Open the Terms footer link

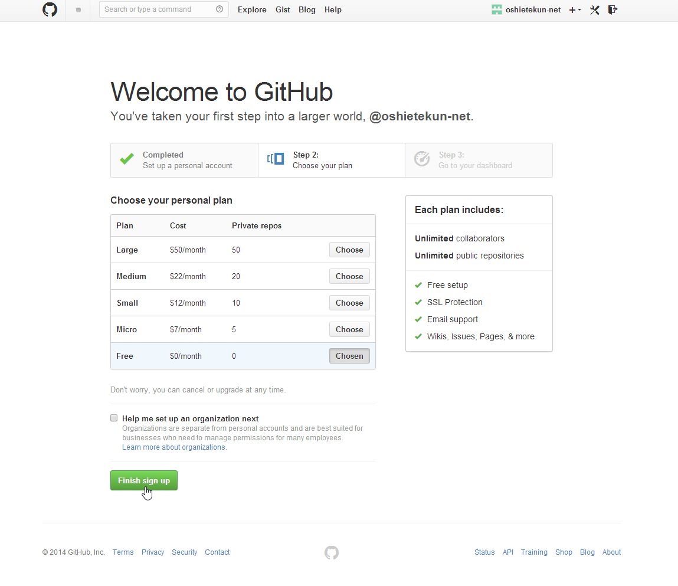[123, 552]
